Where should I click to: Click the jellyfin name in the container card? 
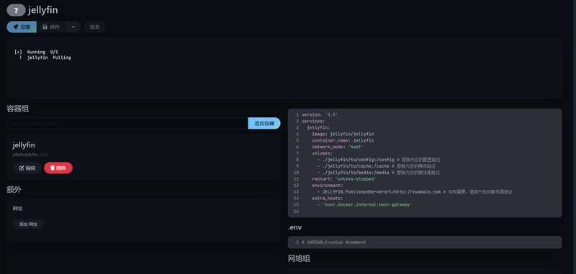coord(24,145)
